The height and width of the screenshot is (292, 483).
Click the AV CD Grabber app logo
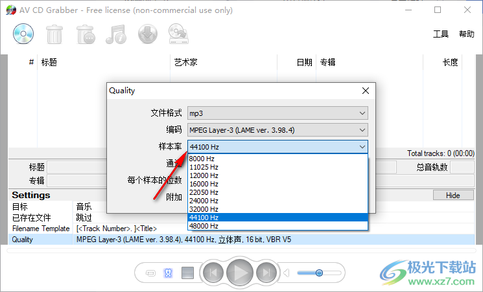click(11, 10)
